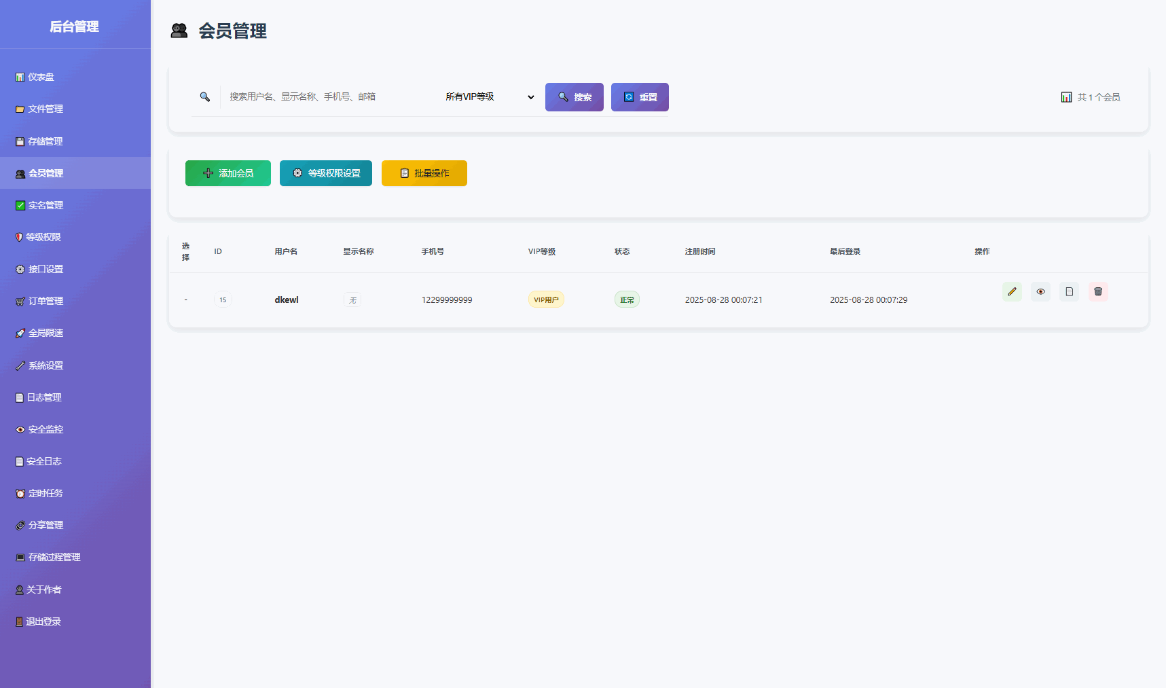Click the document icon in dkewl's row
This screenshot has height=688, width=1166.
[1069, 292]
